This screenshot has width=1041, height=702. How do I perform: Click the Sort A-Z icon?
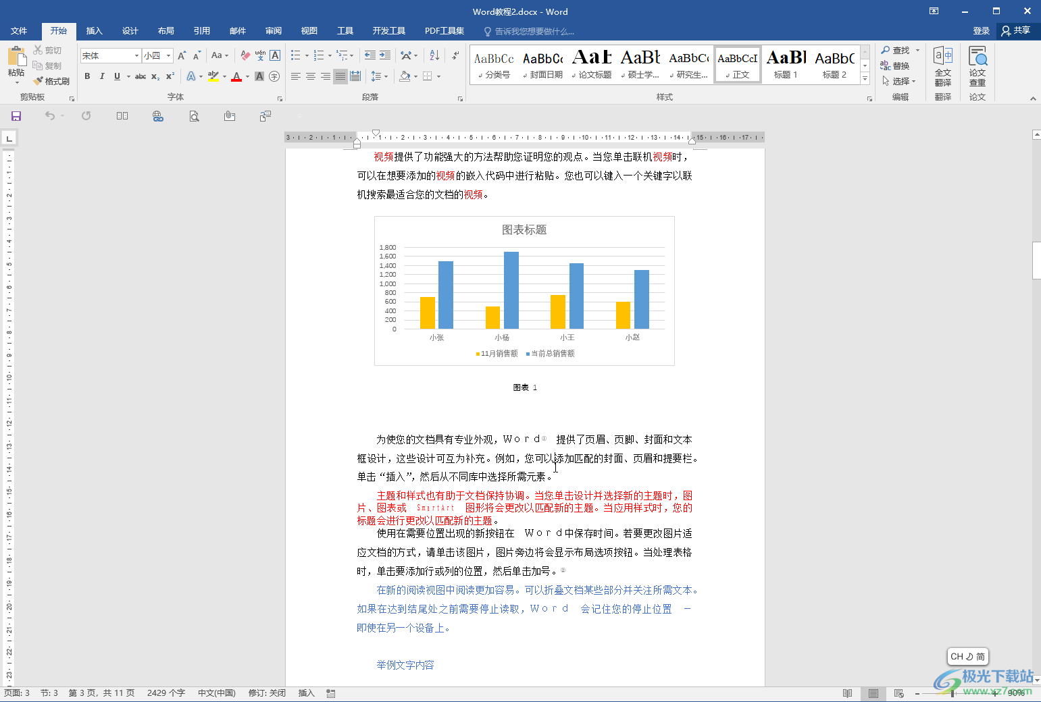click(434, 55)
